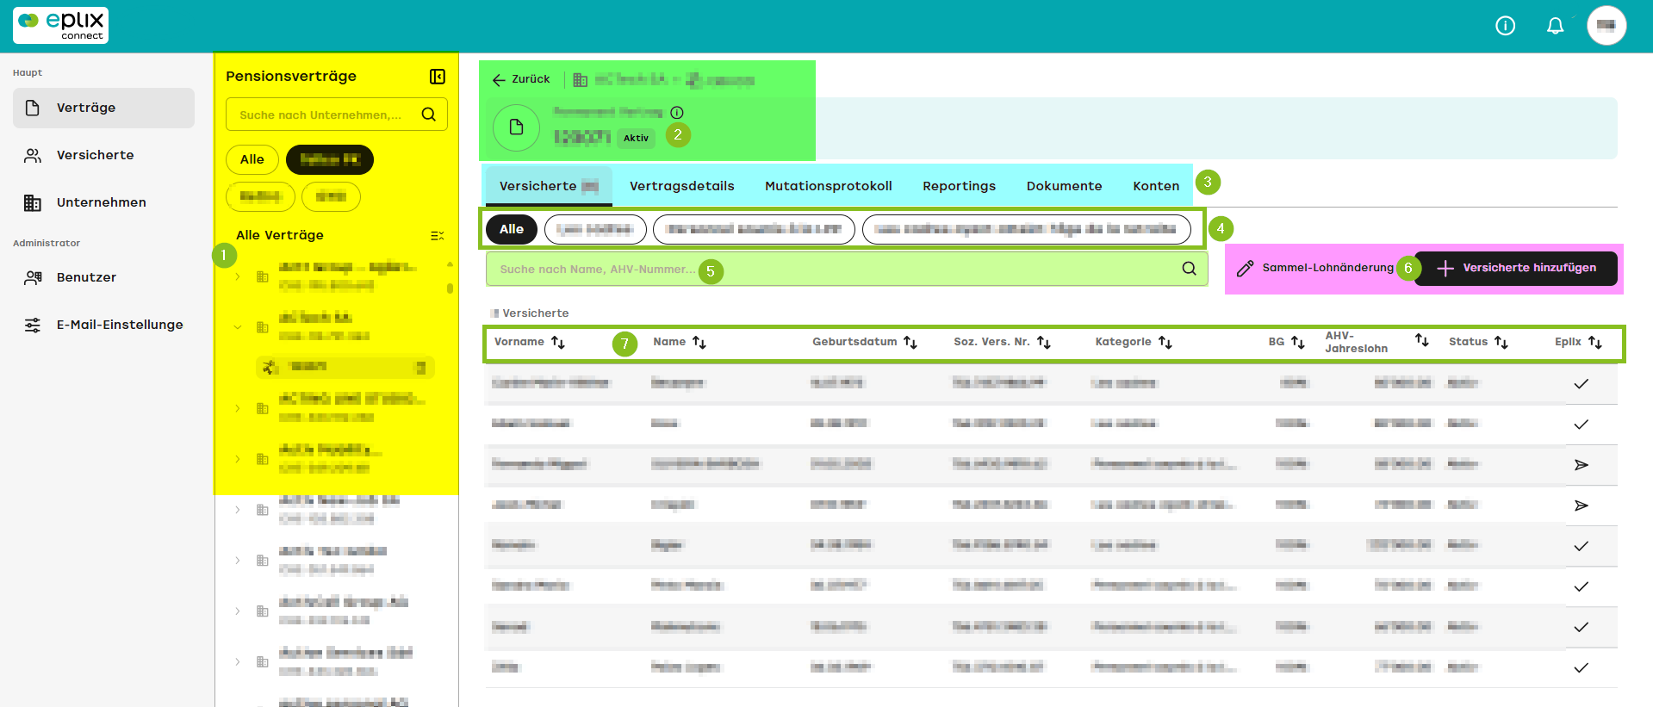Open Unternehmen in left navigation
This screenshot has height=707, width=1653.
(103, 202)
